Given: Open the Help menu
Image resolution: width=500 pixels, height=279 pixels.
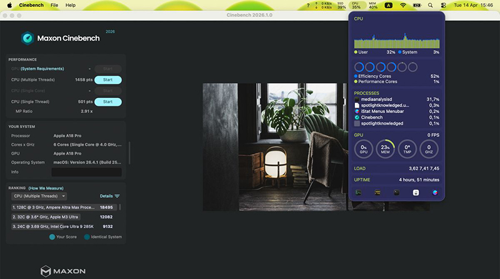Looking at the screenshot, I should (71, 5).
